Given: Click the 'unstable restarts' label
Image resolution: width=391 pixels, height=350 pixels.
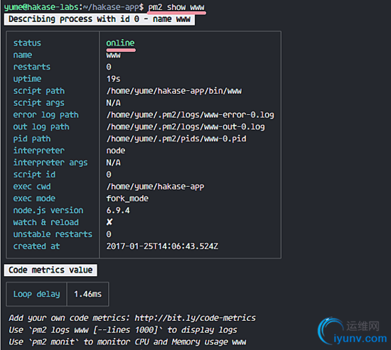Looking at the screenshot, I should (x=53, y=234).
